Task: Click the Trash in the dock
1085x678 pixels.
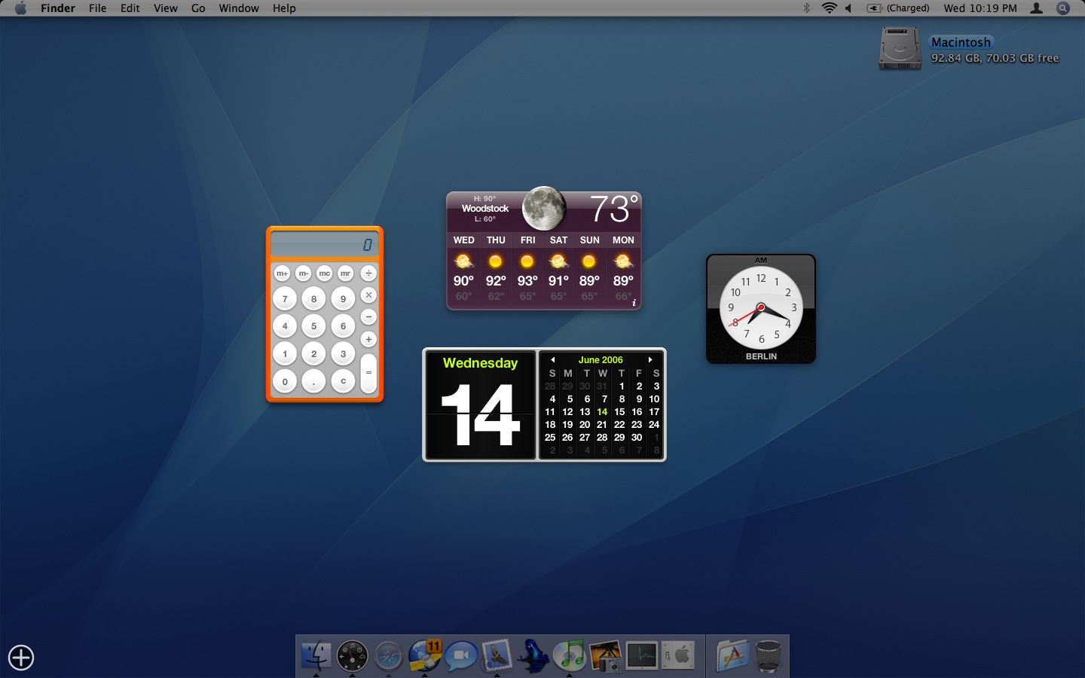Action: [768, 656]
